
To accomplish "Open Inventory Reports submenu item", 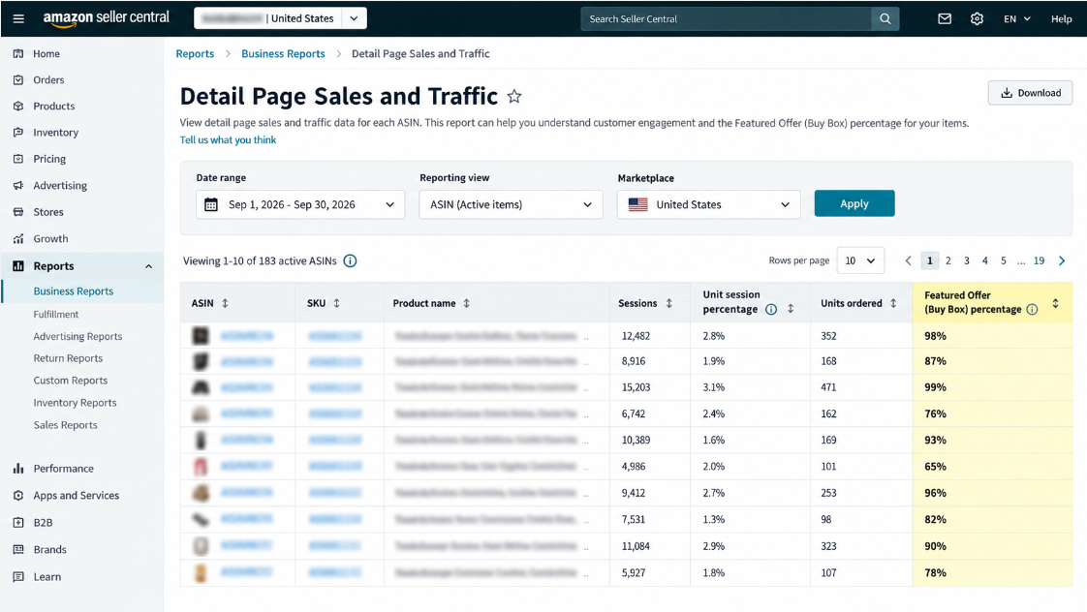I will (x=75, y=403).
